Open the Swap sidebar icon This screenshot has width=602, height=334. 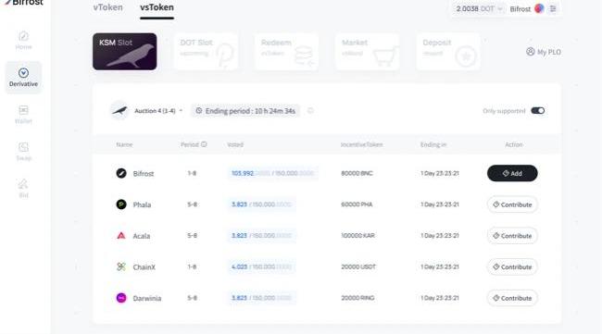coord(23,152)
